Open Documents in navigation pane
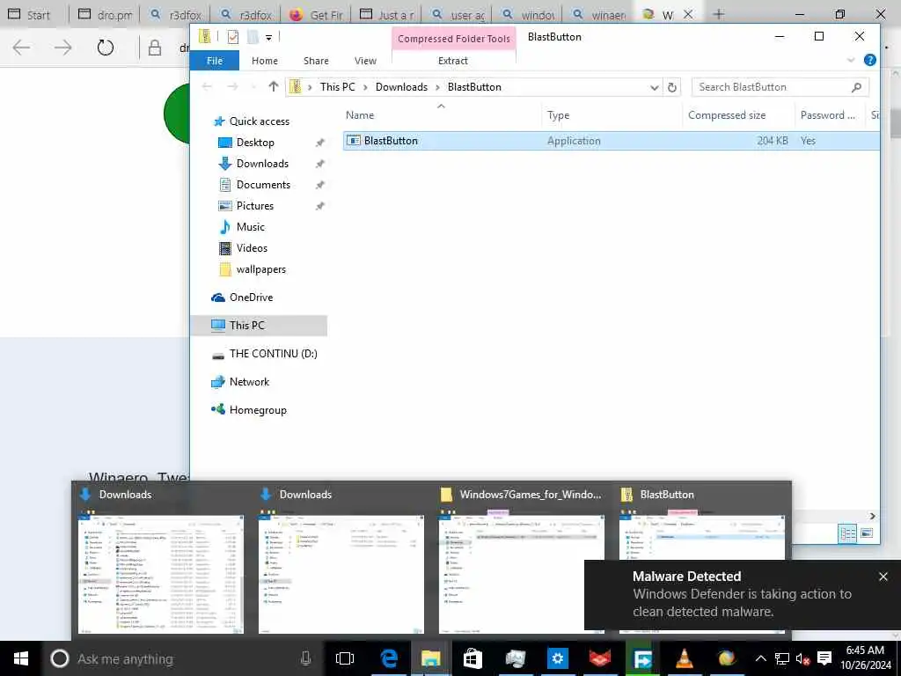The height and width of the screenshot is (676, 901). [263, 185]
